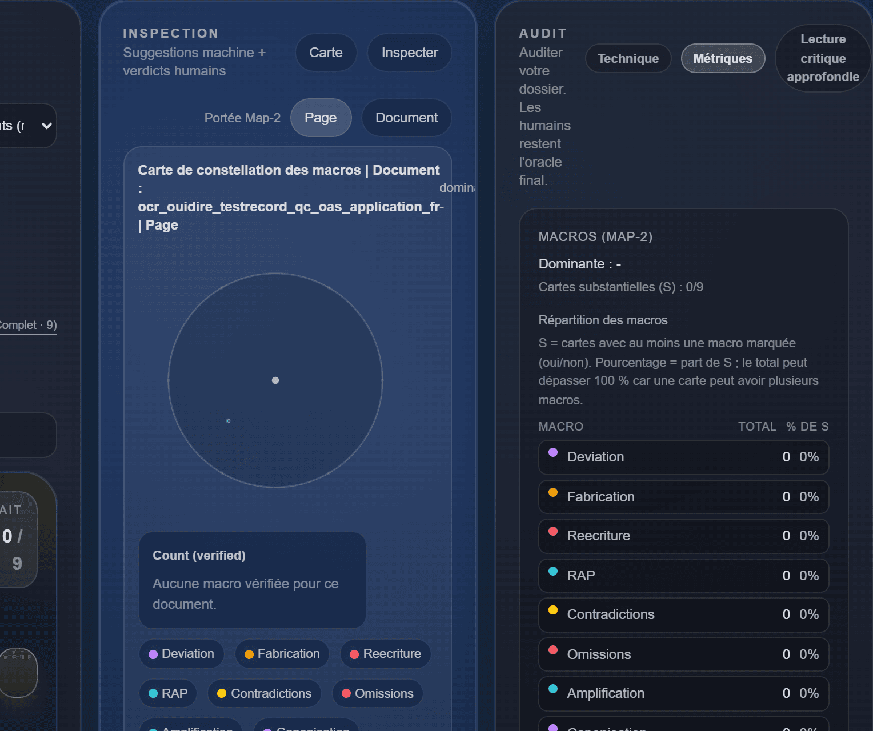The height and width of the screenshot is (731, 873).
Task: Click the orange Fabrication dot in the macros table
Action: pos(553,492)
